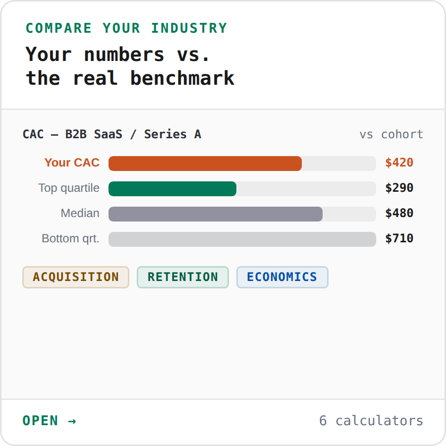Select the RETENTION filter chip

pyautogui.click(x=182, y=277)
